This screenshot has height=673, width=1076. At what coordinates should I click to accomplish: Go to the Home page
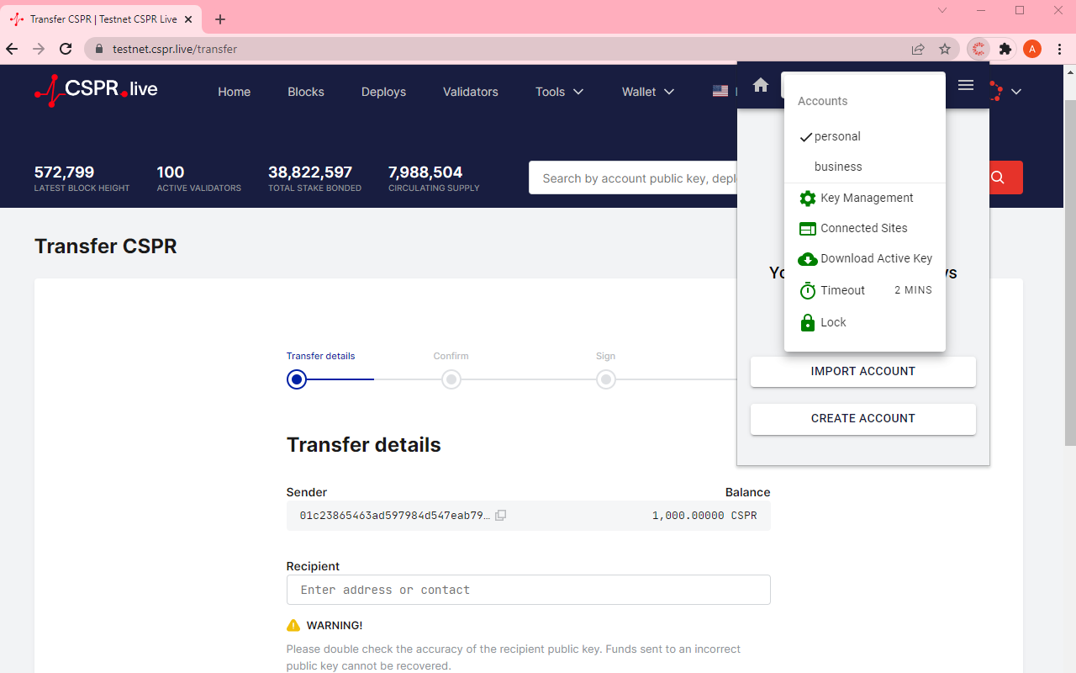coord(234,92)
